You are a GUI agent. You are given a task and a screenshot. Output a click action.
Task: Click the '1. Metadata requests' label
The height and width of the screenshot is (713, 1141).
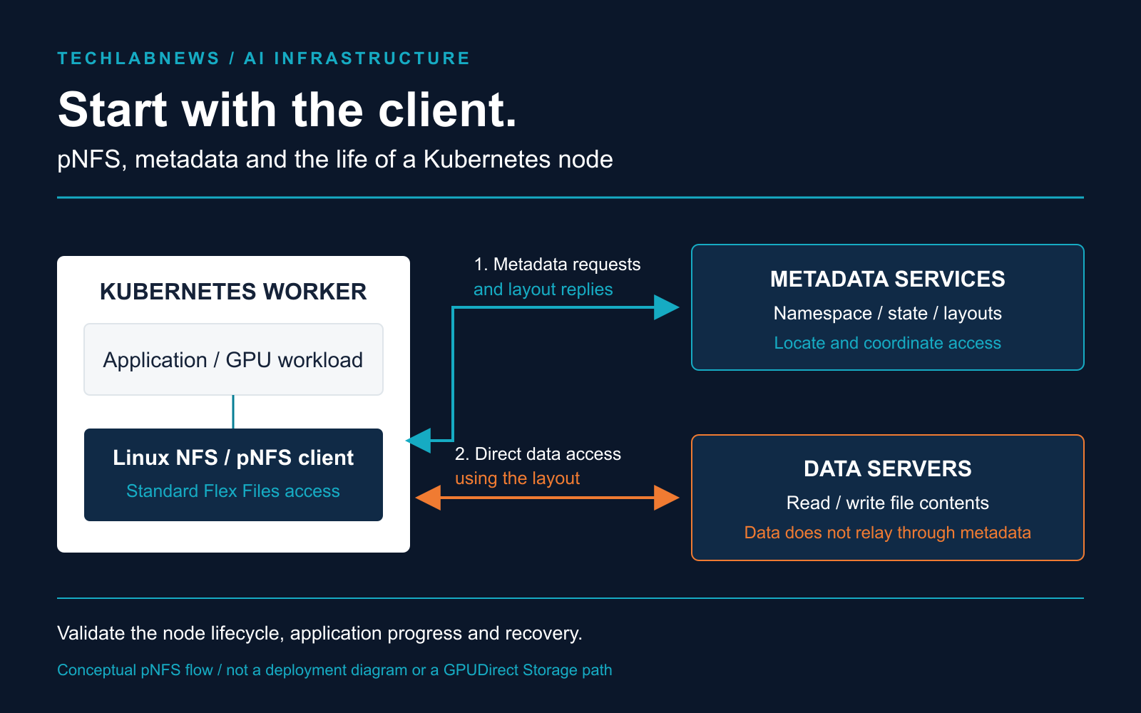pyautogui.click(x=557, y=265)
